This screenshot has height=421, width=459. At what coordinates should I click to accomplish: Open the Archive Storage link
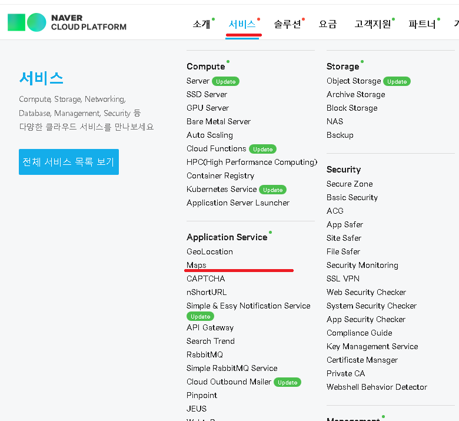355,94
